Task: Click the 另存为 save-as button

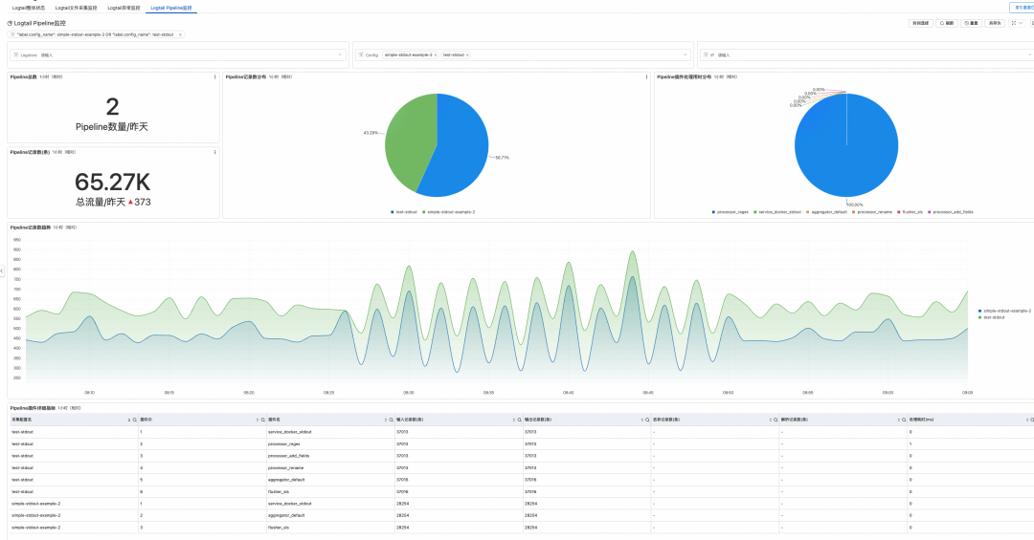Action: click(x=995, y=23)
